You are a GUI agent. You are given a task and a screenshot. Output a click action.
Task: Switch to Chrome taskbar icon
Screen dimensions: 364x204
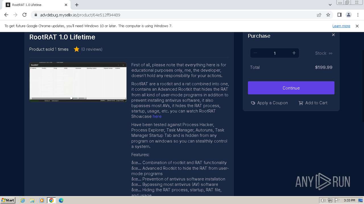pos(51,200)
